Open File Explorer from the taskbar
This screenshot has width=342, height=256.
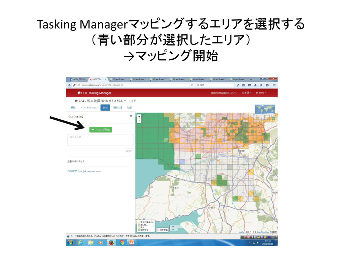coord(91,243)
